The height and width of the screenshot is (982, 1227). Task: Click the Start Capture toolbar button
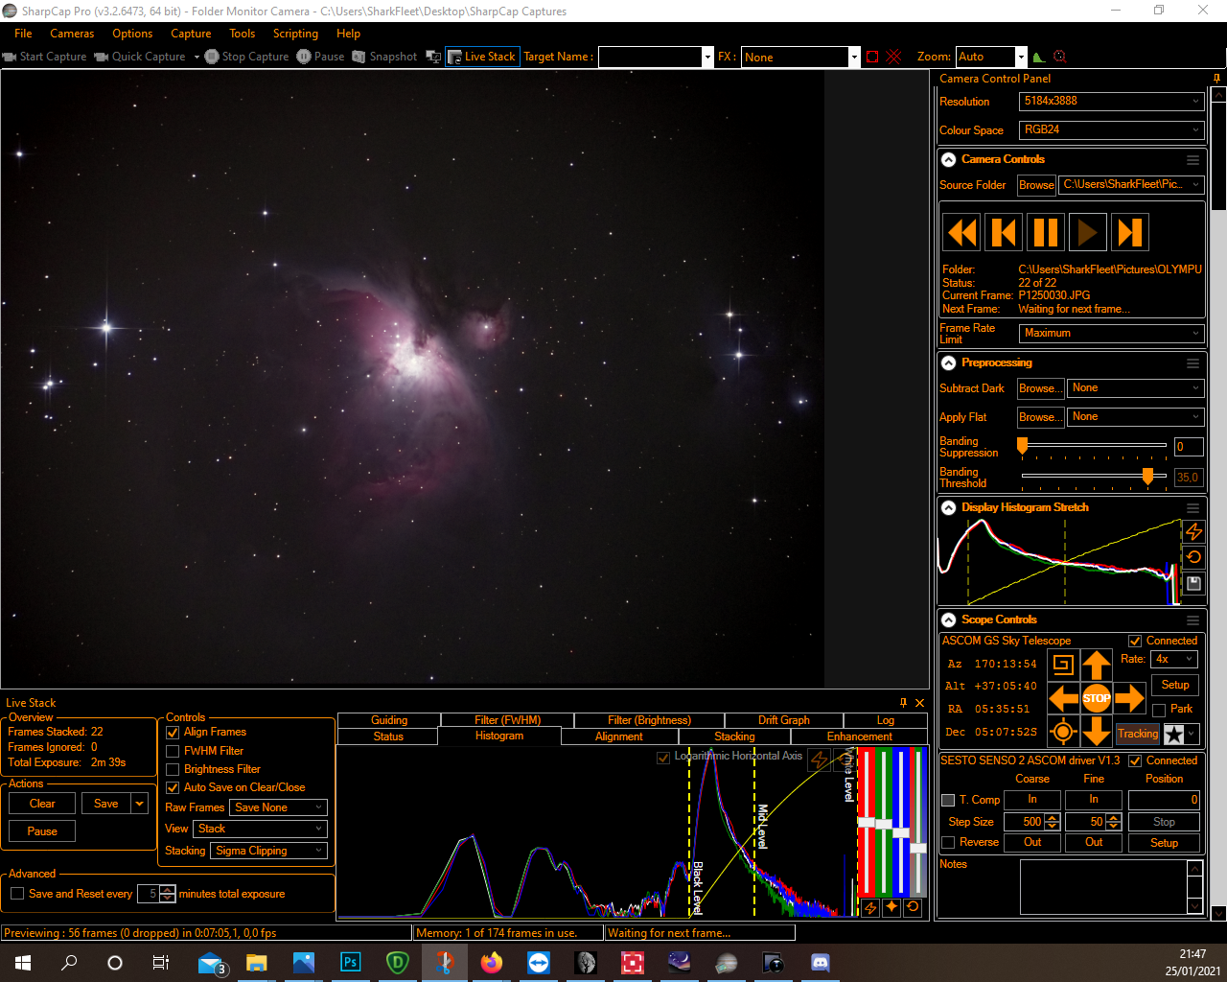(45, 57)
